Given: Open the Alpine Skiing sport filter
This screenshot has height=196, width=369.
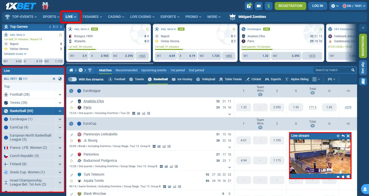Looking at the screenshot, I should (x=296, y=79).
